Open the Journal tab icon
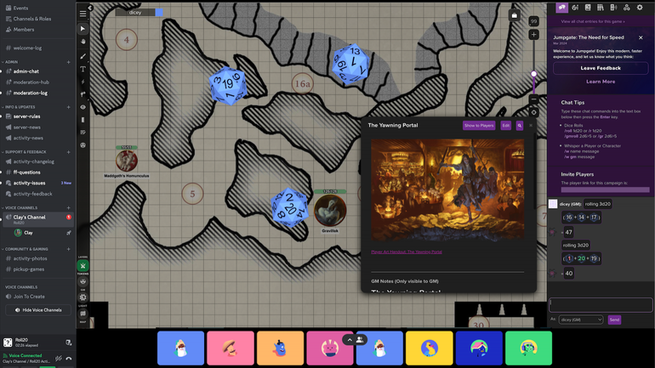The height and width of the screenshot is (368, 655). (588, 8)
